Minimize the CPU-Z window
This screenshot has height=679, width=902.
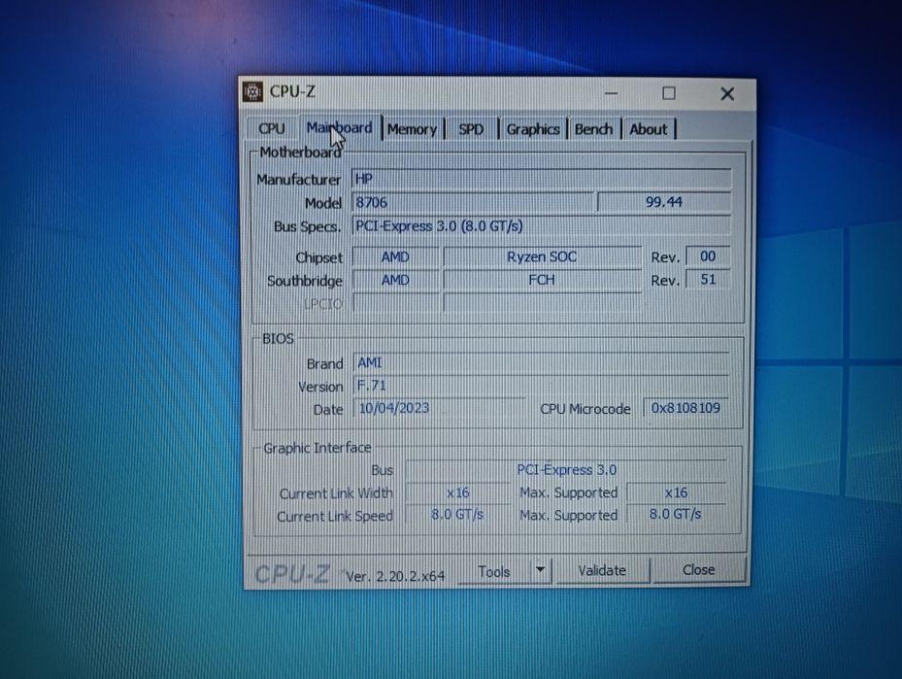click(612, 93)
